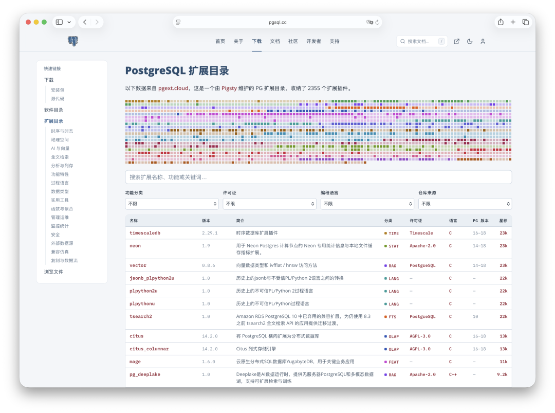Reload the page with the refresh icon

pos(377,22)
